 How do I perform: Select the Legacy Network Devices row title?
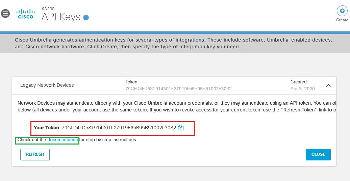tap(47, 85)
